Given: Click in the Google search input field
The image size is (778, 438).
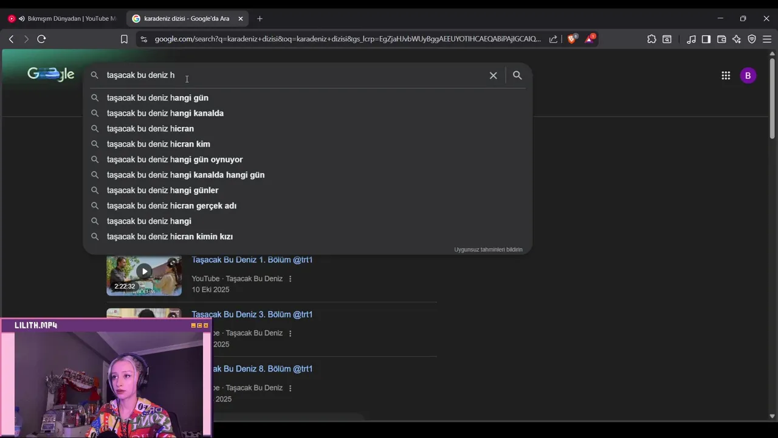Looking at the screenshot, I should 295,75.
